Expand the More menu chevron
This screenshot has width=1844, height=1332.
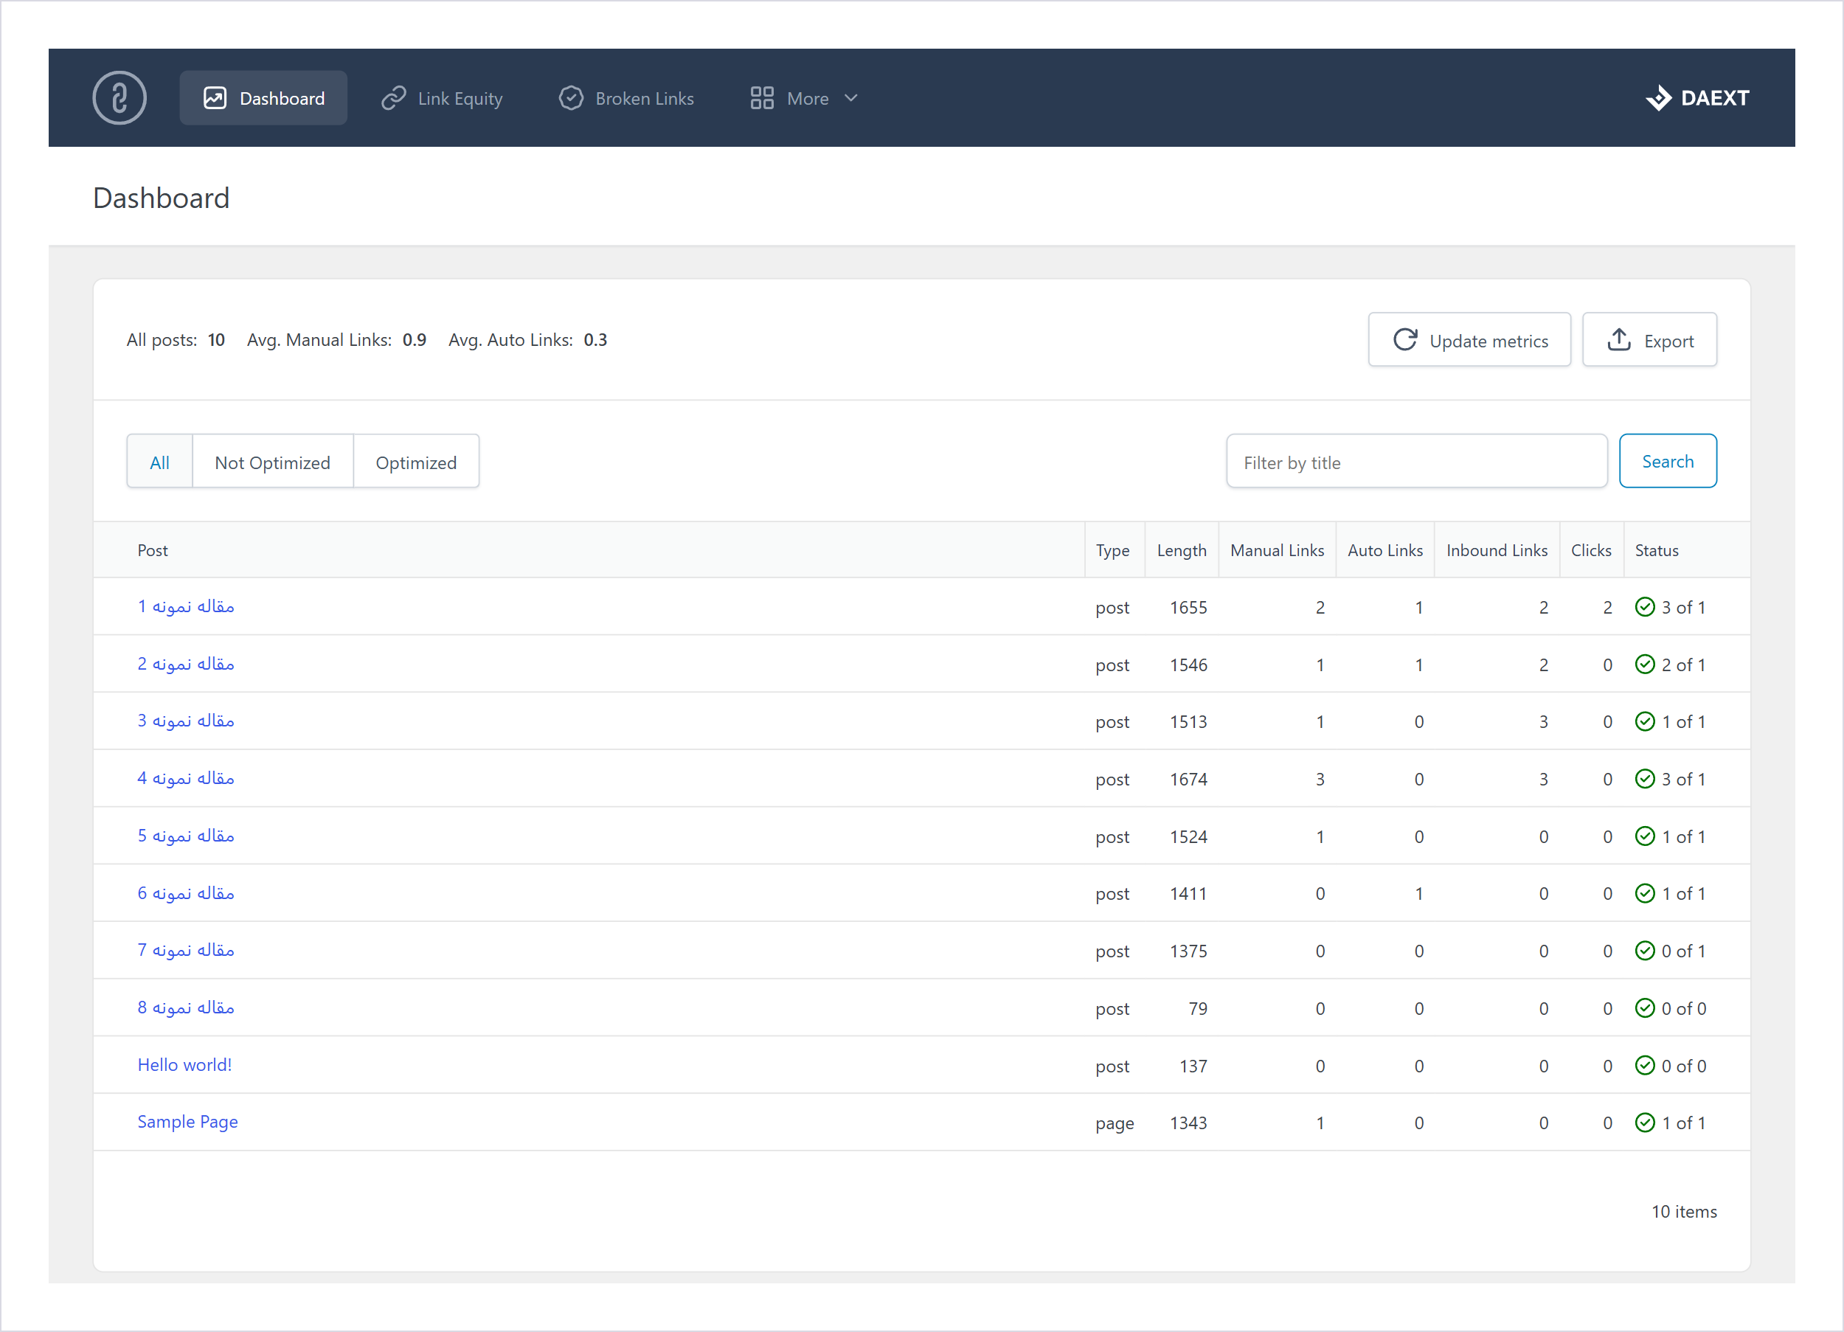pyautogui.click(x=851, y=98)
